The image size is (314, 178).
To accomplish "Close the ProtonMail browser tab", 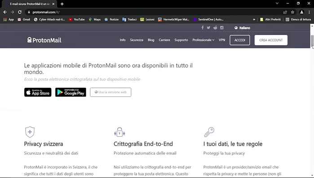I will coord(53,4).
